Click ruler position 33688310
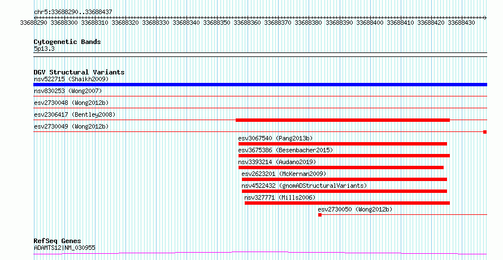The height and width of the screenshot is (260, 503). click(x=94, y=23)
